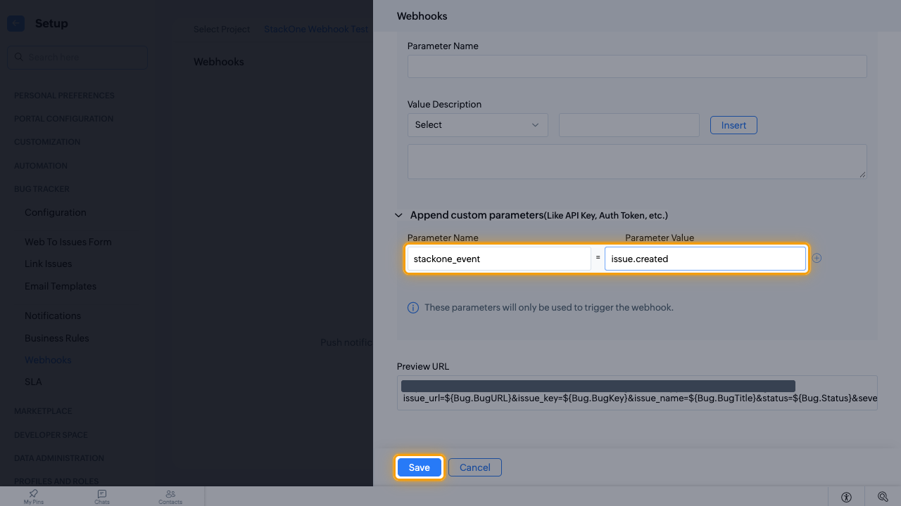
Task: Select Webhooks in sidebar
Action: pyautogui.click(x=48, y=360)
